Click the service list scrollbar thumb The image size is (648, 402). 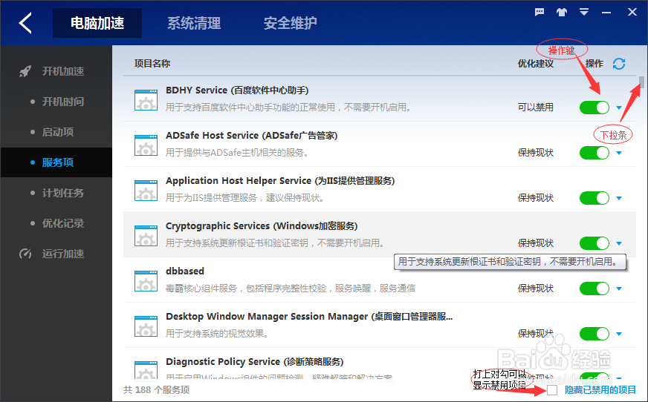[641, 82]
